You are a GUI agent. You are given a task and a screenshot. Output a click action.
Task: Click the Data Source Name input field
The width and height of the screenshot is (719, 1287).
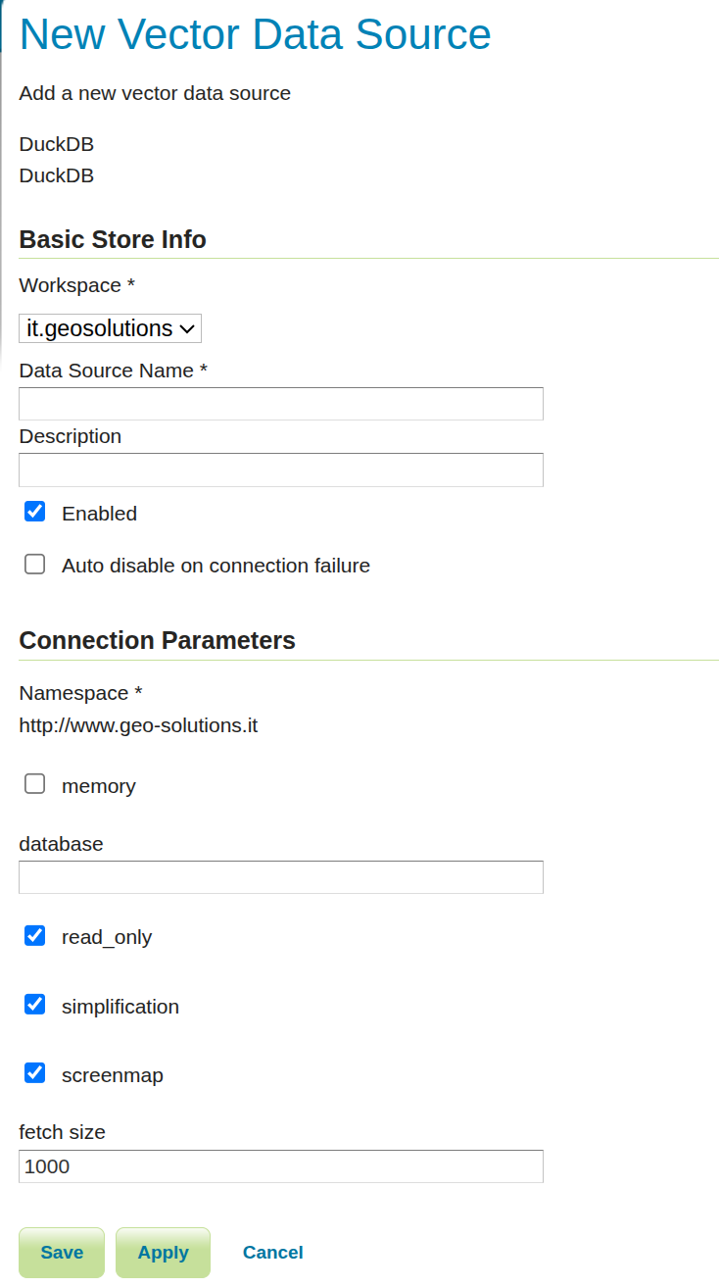click(x=280, y=403)
